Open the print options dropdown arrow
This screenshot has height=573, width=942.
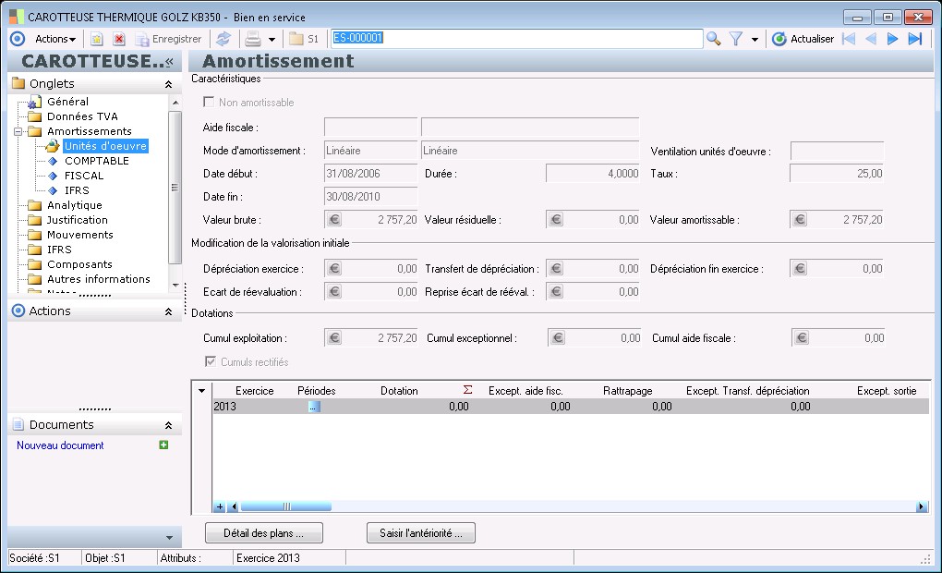[272, 40]
